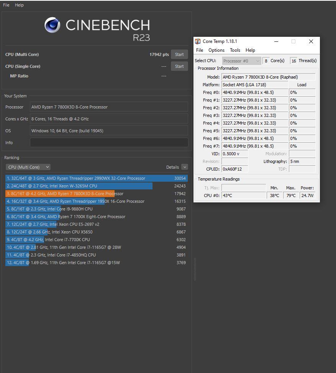Viewport: 336px width, 373px height.
Task: Click the Cinebench R23 logo icon
Action: pyautogui.click(x=52, y=25)
